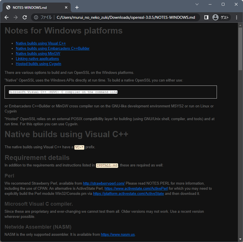243x242 pixels.
Task: Open a new tab with plus button
Action: pos(77,8)
